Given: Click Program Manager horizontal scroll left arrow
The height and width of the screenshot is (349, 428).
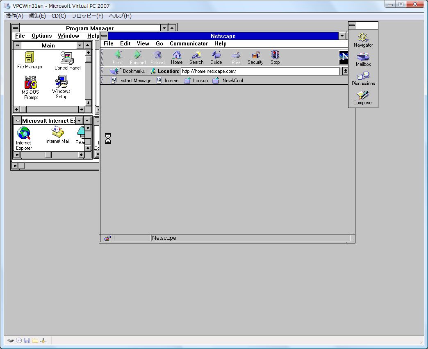Looking at the screenshot, I should (15, 166).
